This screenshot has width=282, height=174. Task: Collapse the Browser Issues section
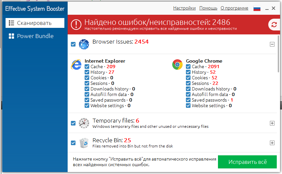272,44
